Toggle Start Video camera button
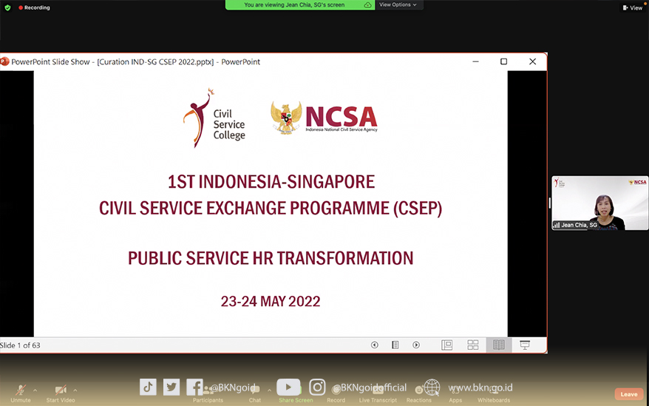 [61, 390]
